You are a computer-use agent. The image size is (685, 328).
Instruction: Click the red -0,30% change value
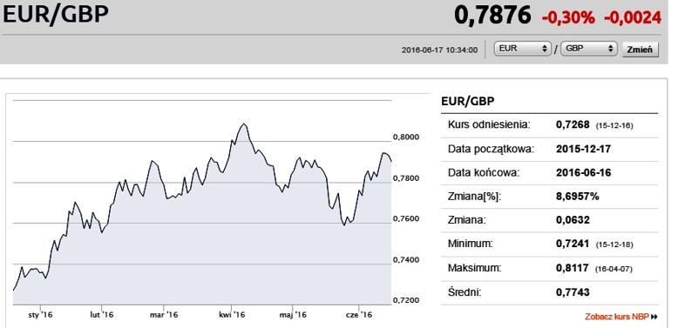click(x=568, y=17)
